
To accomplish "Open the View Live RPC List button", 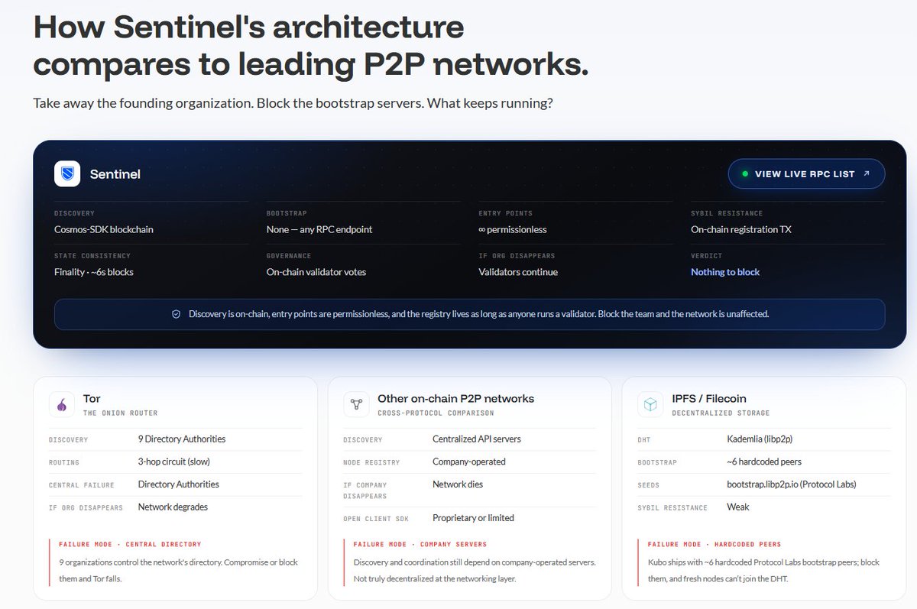I will pos(806,173).
